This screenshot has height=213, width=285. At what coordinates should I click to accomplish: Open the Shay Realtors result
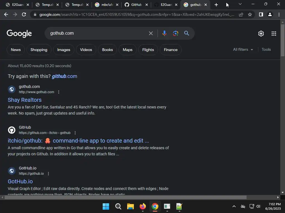[25, 100]
